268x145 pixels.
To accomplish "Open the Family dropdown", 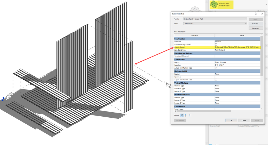I will [x=215, y=19].
